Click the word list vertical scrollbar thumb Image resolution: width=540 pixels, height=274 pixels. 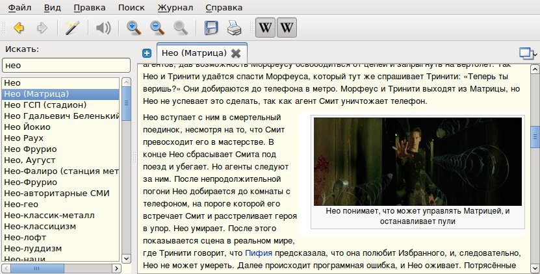127,104
